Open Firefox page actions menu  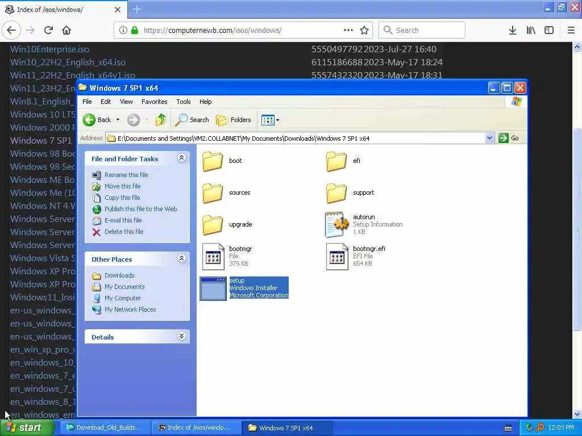[348, 30]
